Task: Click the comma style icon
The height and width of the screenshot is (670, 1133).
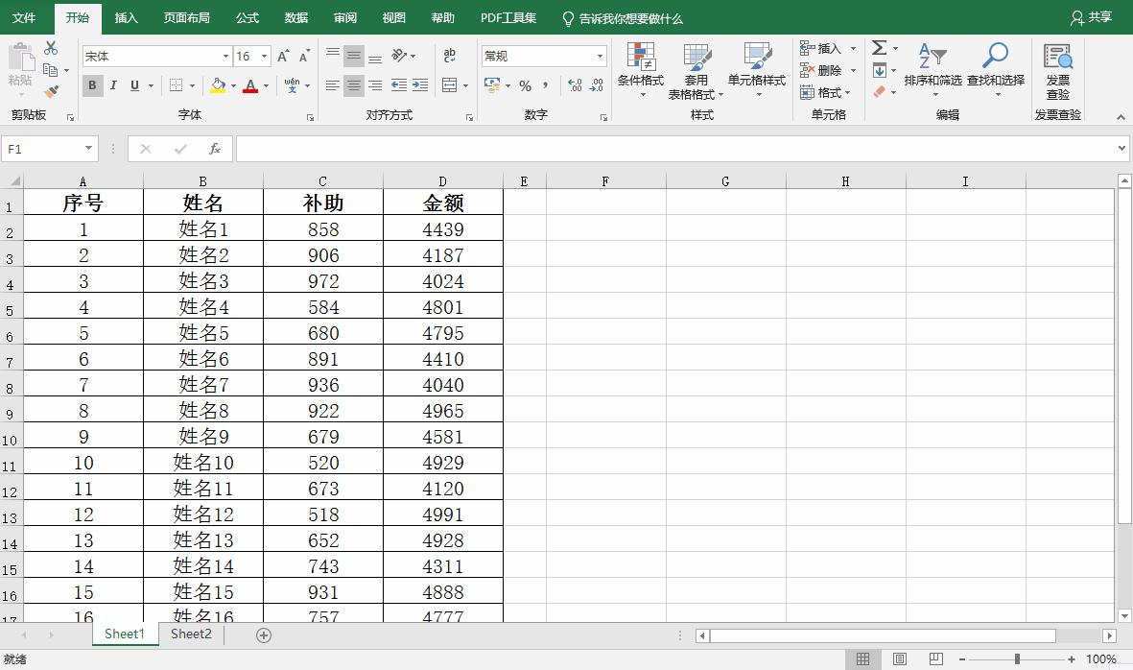Action: [544, 86]
